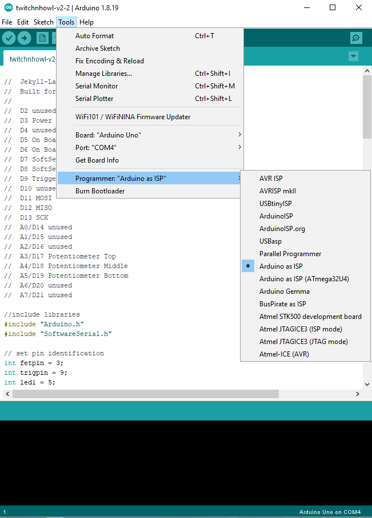Select the checked Arduino as ISP option
This screenshot has height=518, width=372.
(305, 266)
